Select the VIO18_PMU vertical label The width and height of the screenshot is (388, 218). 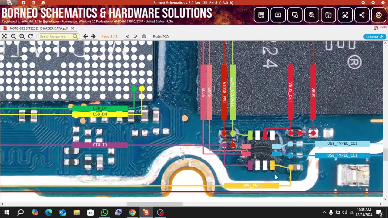click(224, 92)
